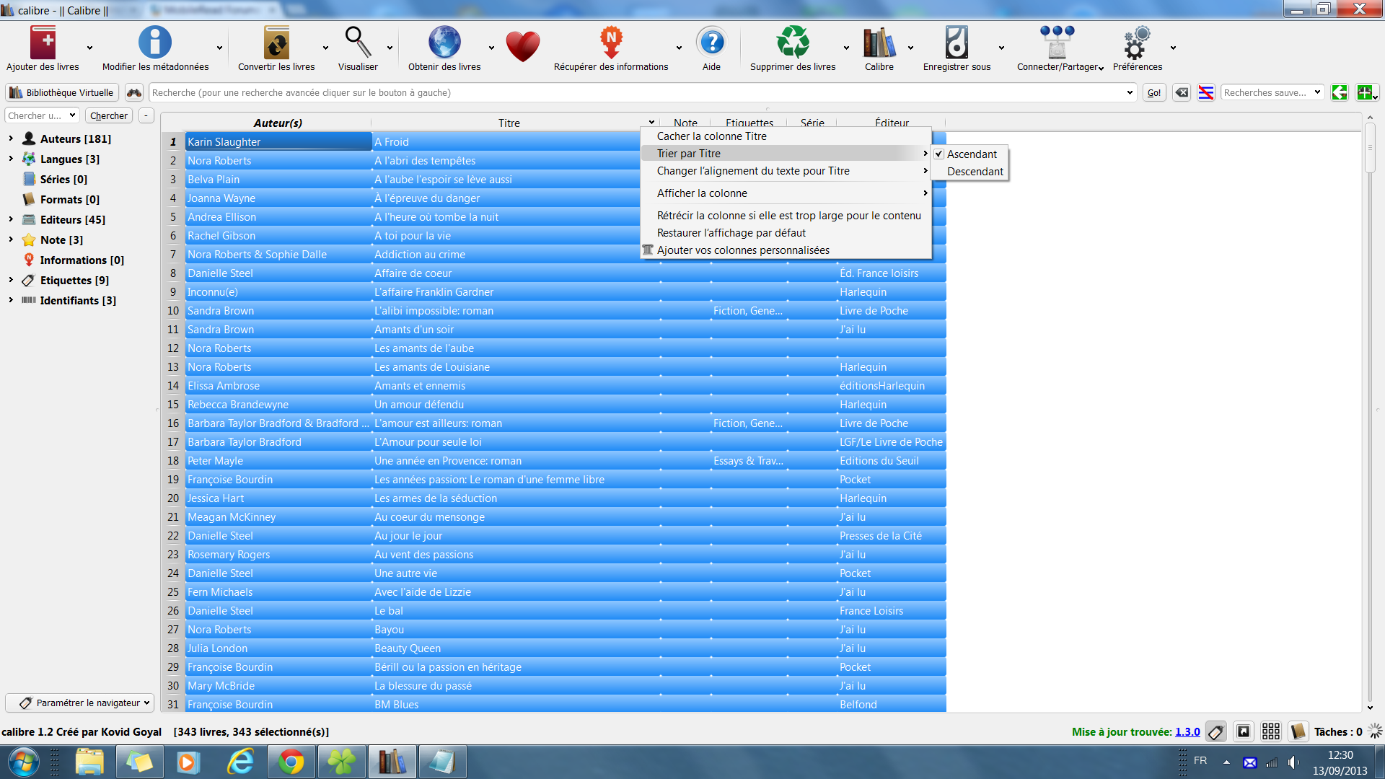Click the copy search to saved search icon
The width and height of the screenshot is (1385, 779).
tap(1340, 92)
